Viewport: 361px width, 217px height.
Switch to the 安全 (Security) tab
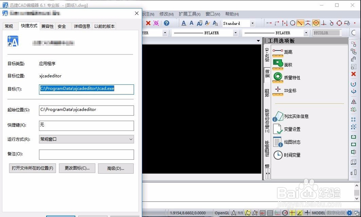[x=62, y=26]
